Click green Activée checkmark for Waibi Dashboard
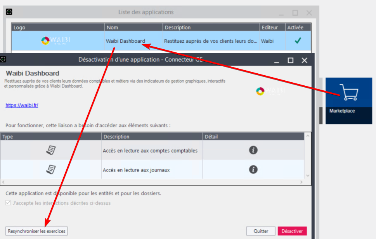 298,40
